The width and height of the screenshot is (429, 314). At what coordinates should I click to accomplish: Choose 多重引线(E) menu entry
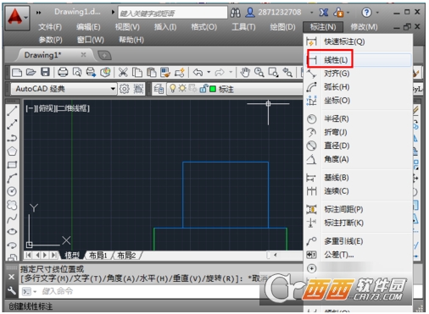359,241
